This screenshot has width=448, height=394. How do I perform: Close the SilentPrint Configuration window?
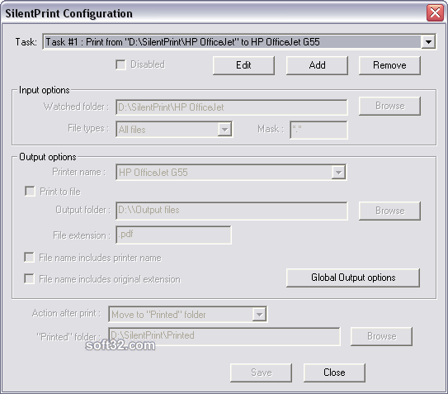pos(435,13)
